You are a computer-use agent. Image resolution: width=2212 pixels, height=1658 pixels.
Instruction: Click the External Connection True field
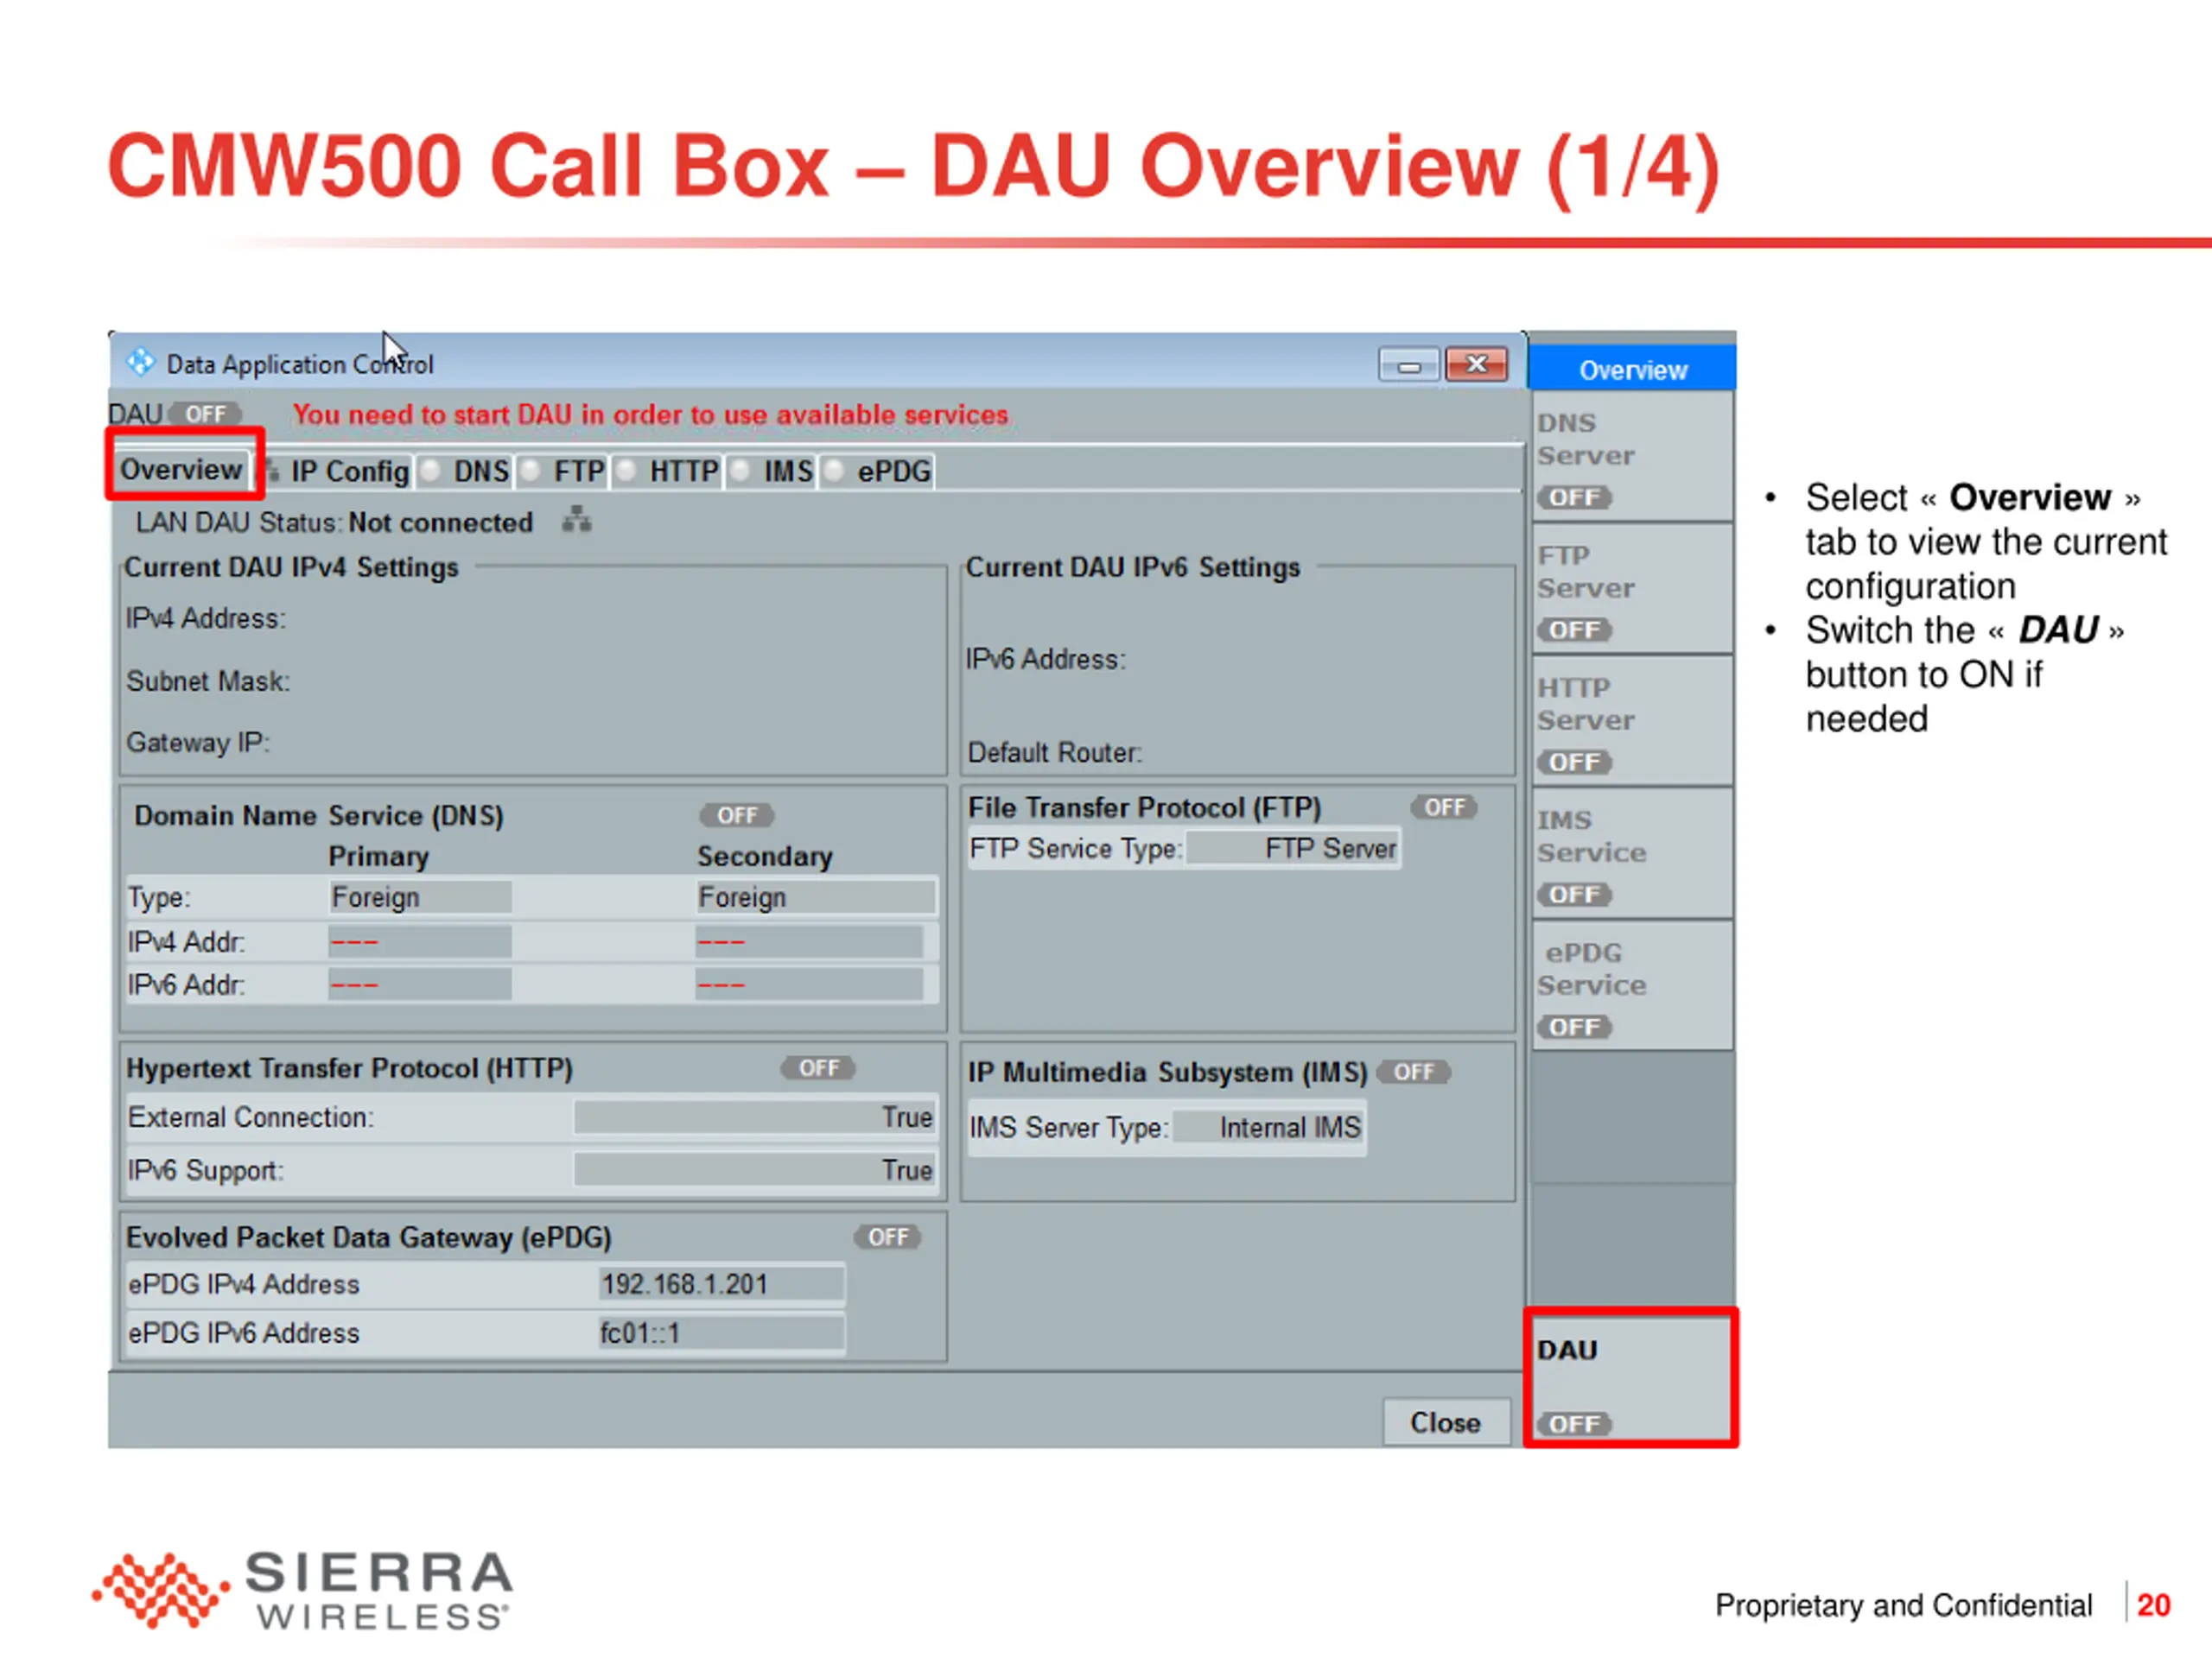[x=755, y=1117]
